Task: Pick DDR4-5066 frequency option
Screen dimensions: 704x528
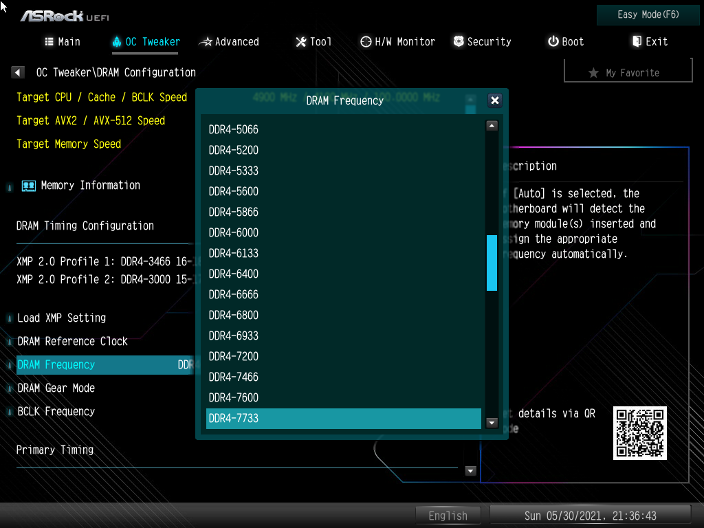Action: point(234,129)
